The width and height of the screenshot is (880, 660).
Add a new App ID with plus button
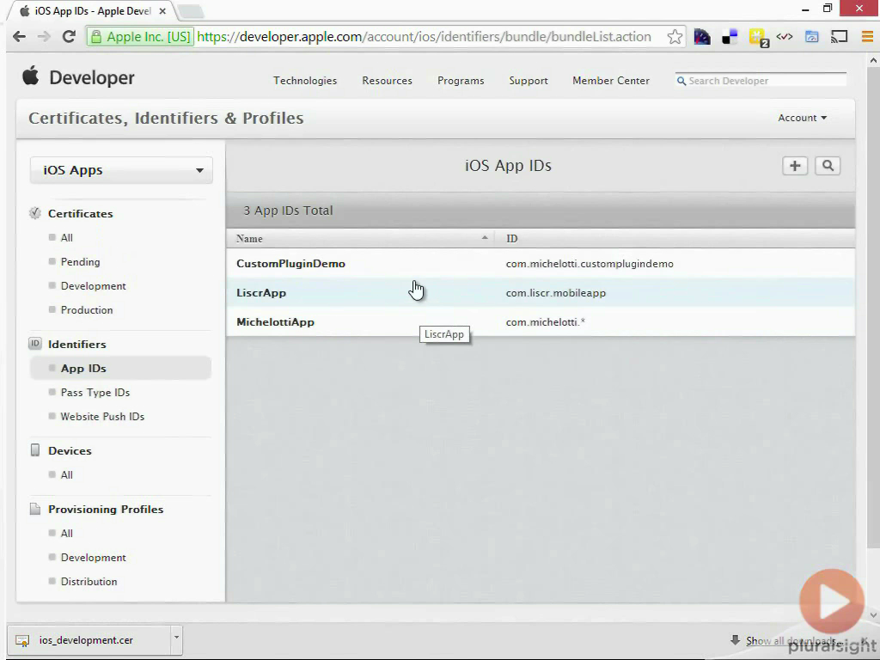tap(795, 166)
